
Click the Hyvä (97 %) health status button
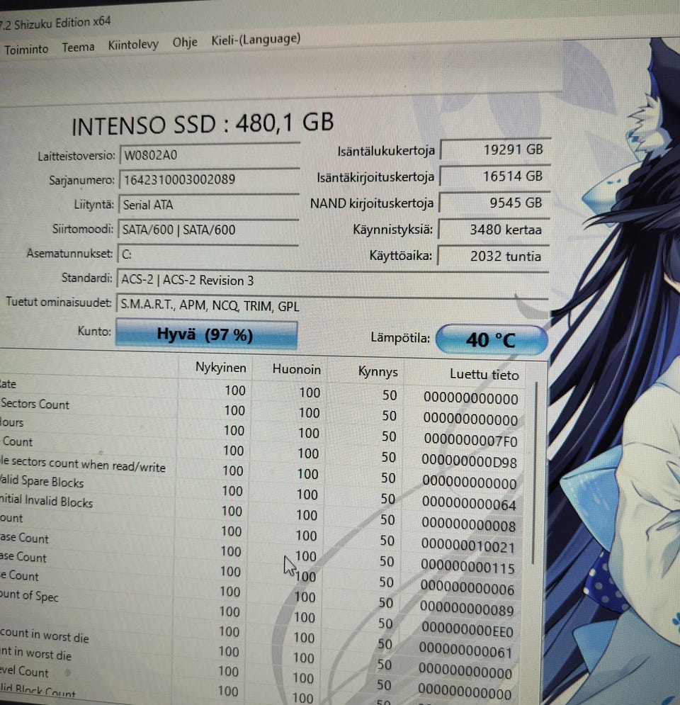206,334
